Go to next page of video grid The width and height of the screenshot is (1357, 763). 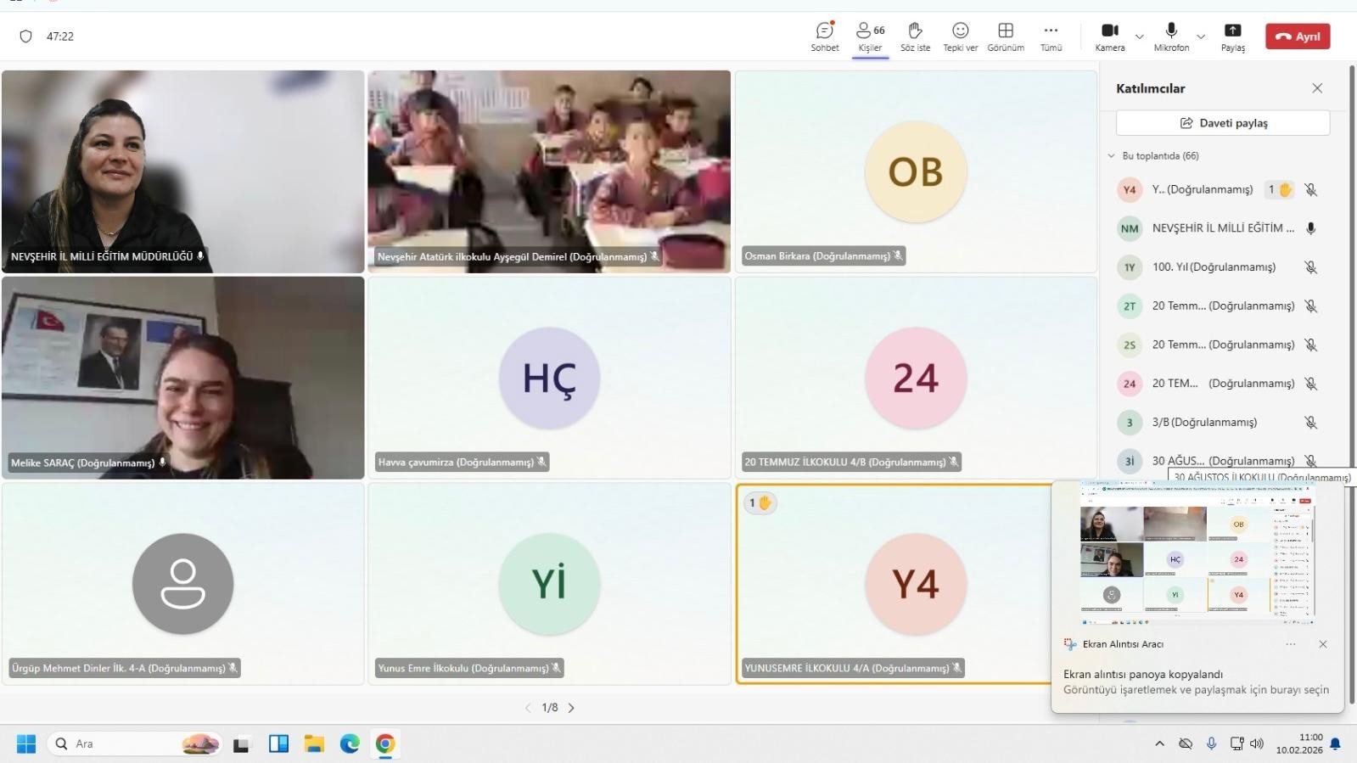click(571, 708)
